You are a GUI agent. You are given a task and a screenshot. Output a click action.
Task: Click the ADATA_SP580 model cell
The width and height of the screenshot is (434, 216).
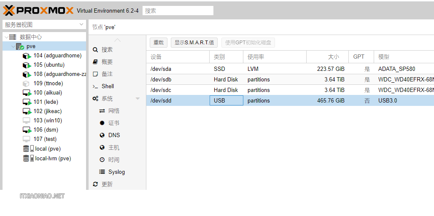[x=404, y=69]
